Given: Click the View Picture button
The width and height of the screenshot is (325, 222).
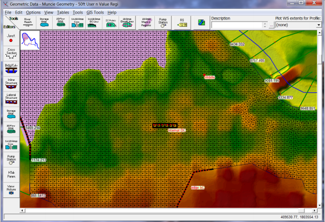Looking at the screenshot, I should click(x=11, y=190).
